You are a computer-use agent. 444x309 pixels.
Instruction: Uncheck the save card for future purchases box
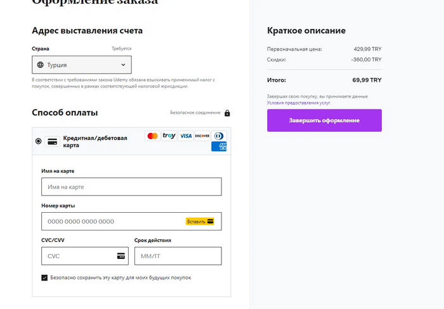point(44,277)
